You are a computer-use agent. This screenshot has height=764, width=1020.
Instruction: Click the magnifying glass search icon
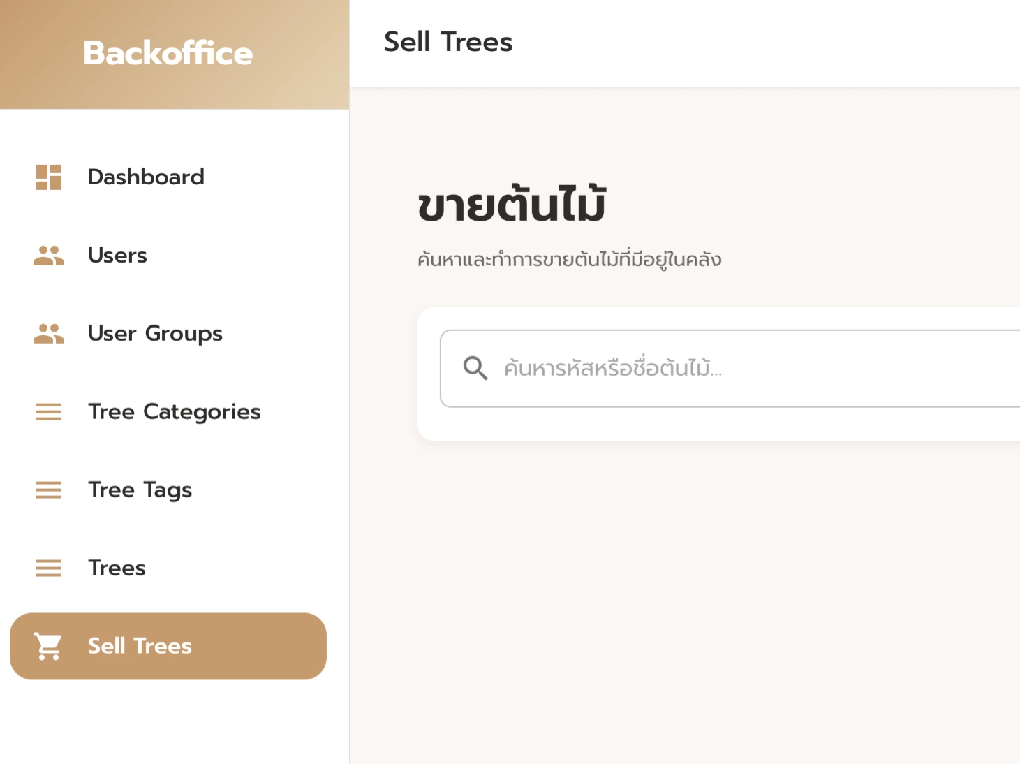point(475,368)
